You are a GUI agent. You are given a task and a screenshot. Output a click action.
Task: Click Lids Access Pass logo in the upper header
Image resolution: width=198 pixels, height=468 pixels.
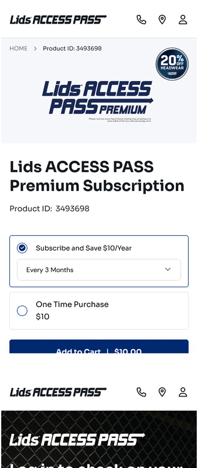point(58,20)
